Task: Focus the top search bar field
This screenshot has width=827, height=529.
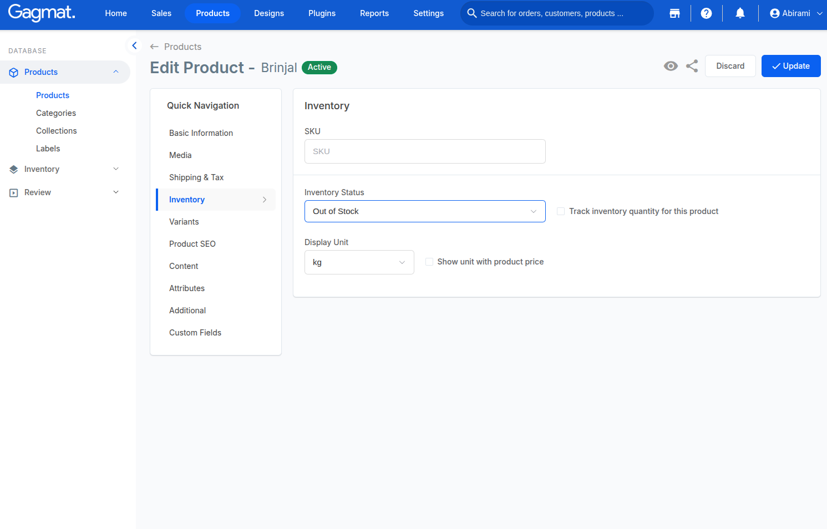Action: (557, 13)
